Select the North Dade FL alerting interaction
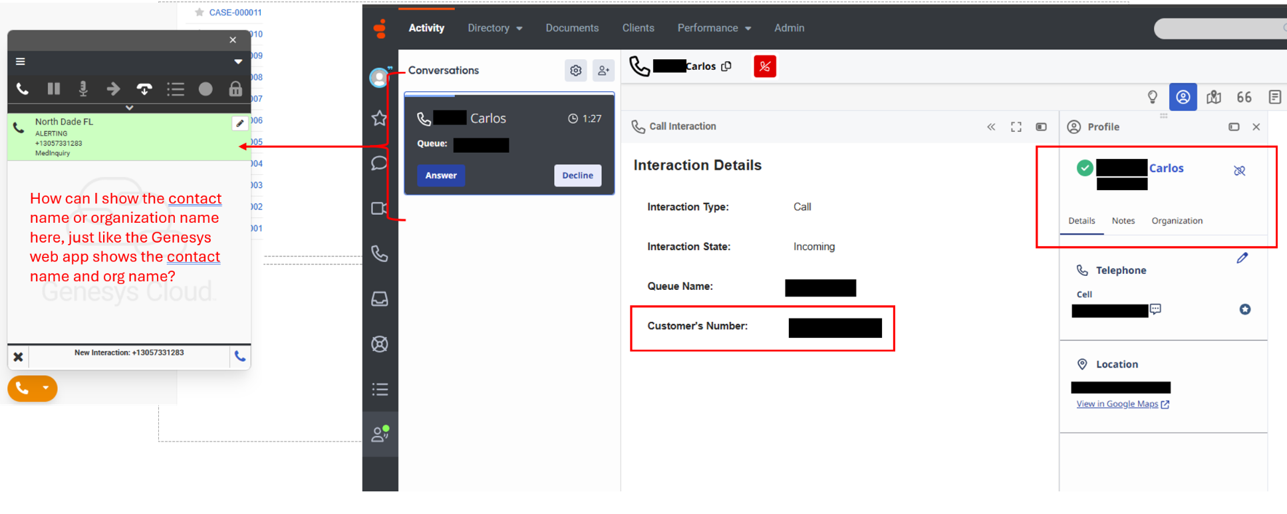The height and width of the screenshot is (514, 1287). tap(129, 137)
